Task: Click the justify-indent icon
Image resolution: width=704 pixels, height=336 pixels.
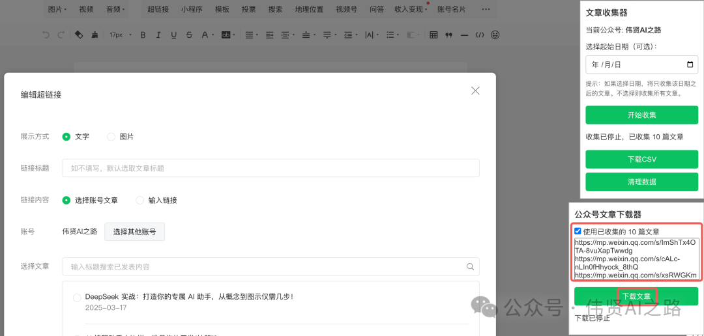Action: tap(269, 35)
